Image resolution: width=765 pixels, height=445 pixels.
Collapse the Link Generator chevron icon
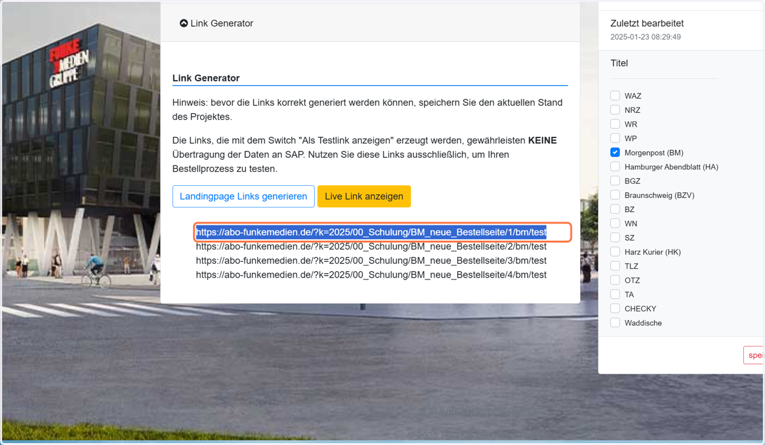[x=184, y=24]
